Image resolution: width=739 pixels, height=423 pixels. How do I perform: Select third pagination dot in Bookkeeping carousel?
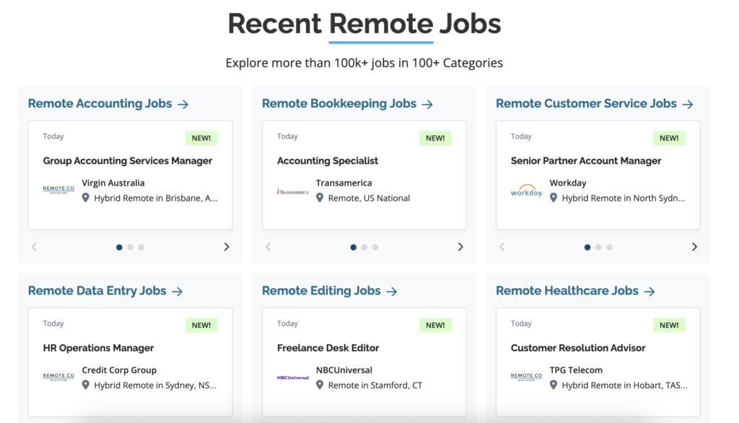[x=375, y=247]
